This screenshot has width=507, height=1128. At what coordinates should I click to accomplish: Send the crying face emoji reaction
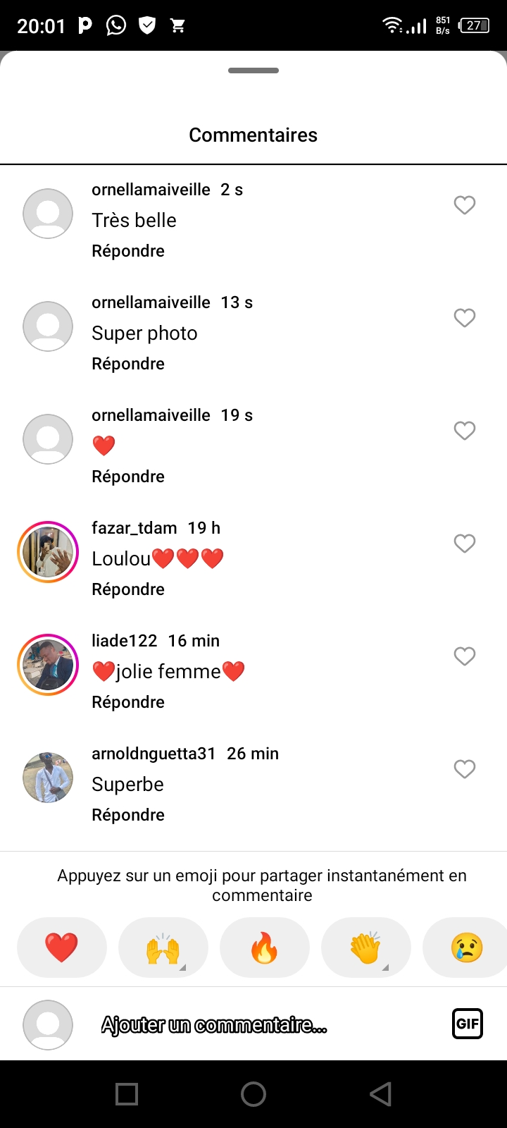click(x=466, y=947)
